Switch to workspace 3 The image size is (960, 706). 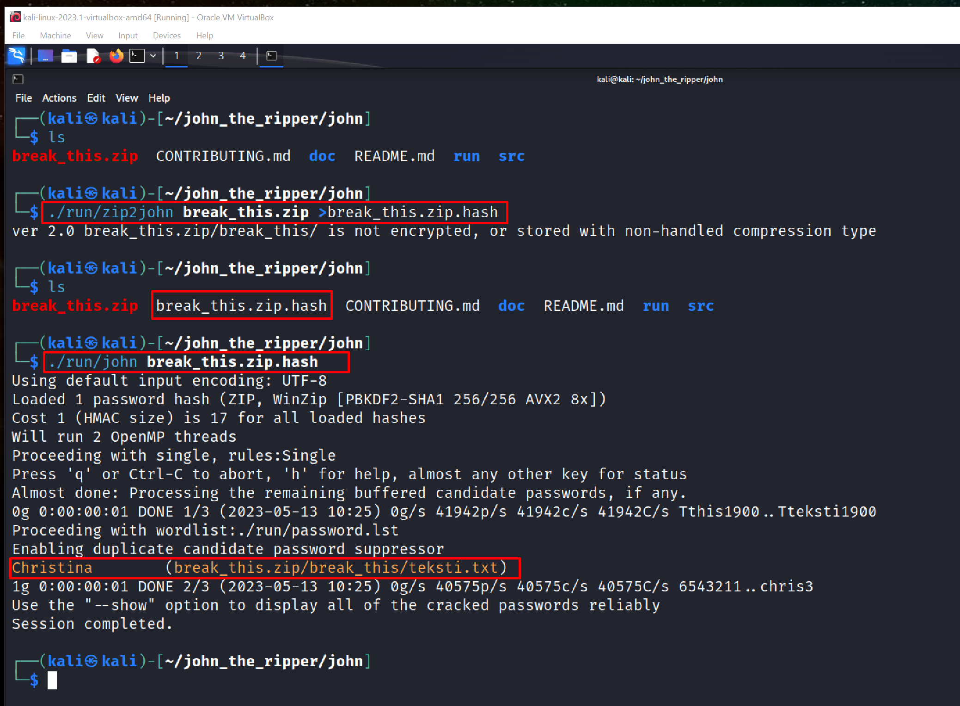pos(220,55)
